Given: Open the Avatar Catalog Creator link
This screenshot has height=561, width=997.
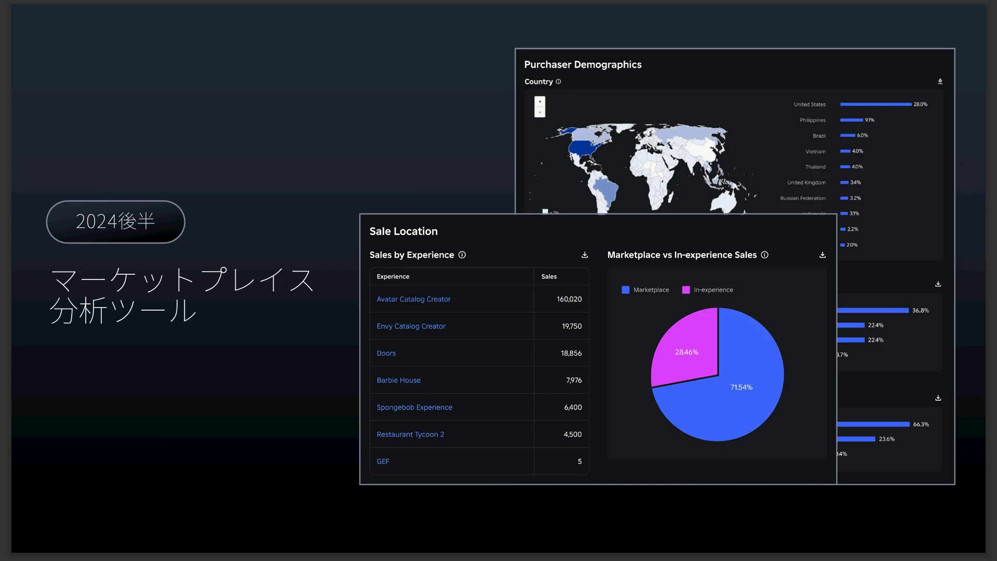Looking at the screenshot, I should click(x=413, y=299).
